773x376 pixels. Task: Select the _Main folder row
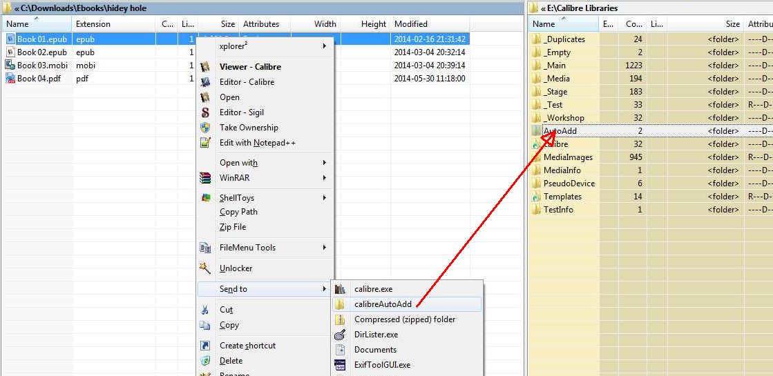(651, 66)
